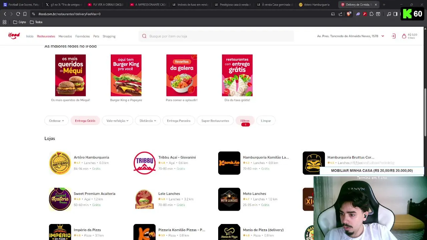Screen dimensions: 427x240
Task: Open the Moto Lanches logo
Action: (229, 199)
